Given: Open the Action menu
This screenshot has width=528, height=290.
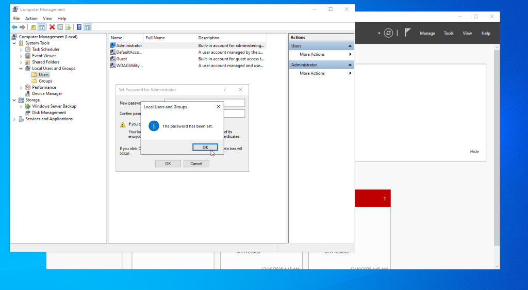Looking at the screenshot, I should coord(31,19).
